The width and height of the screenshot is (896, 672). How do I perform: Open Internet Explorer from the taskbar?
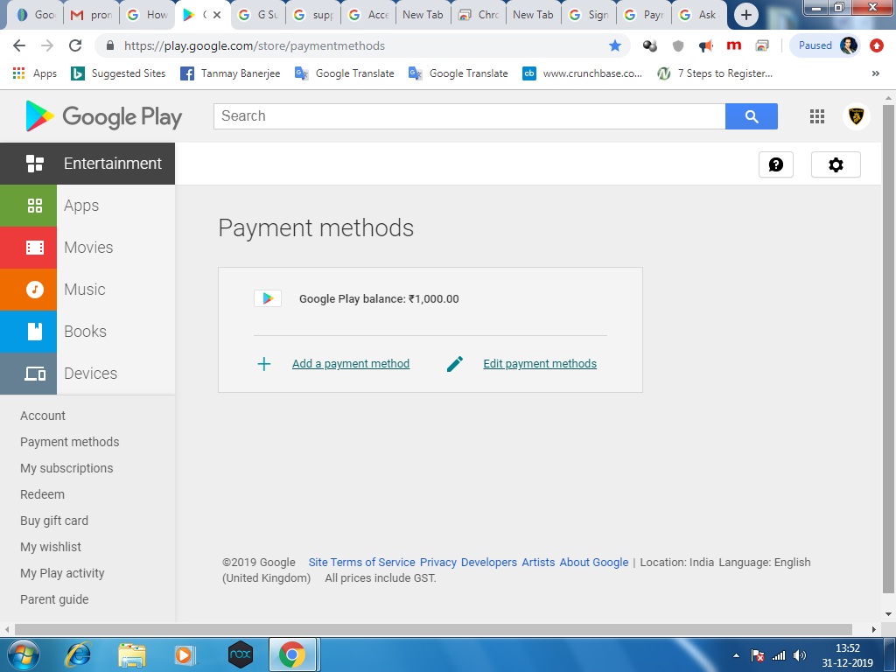[78, 654]
